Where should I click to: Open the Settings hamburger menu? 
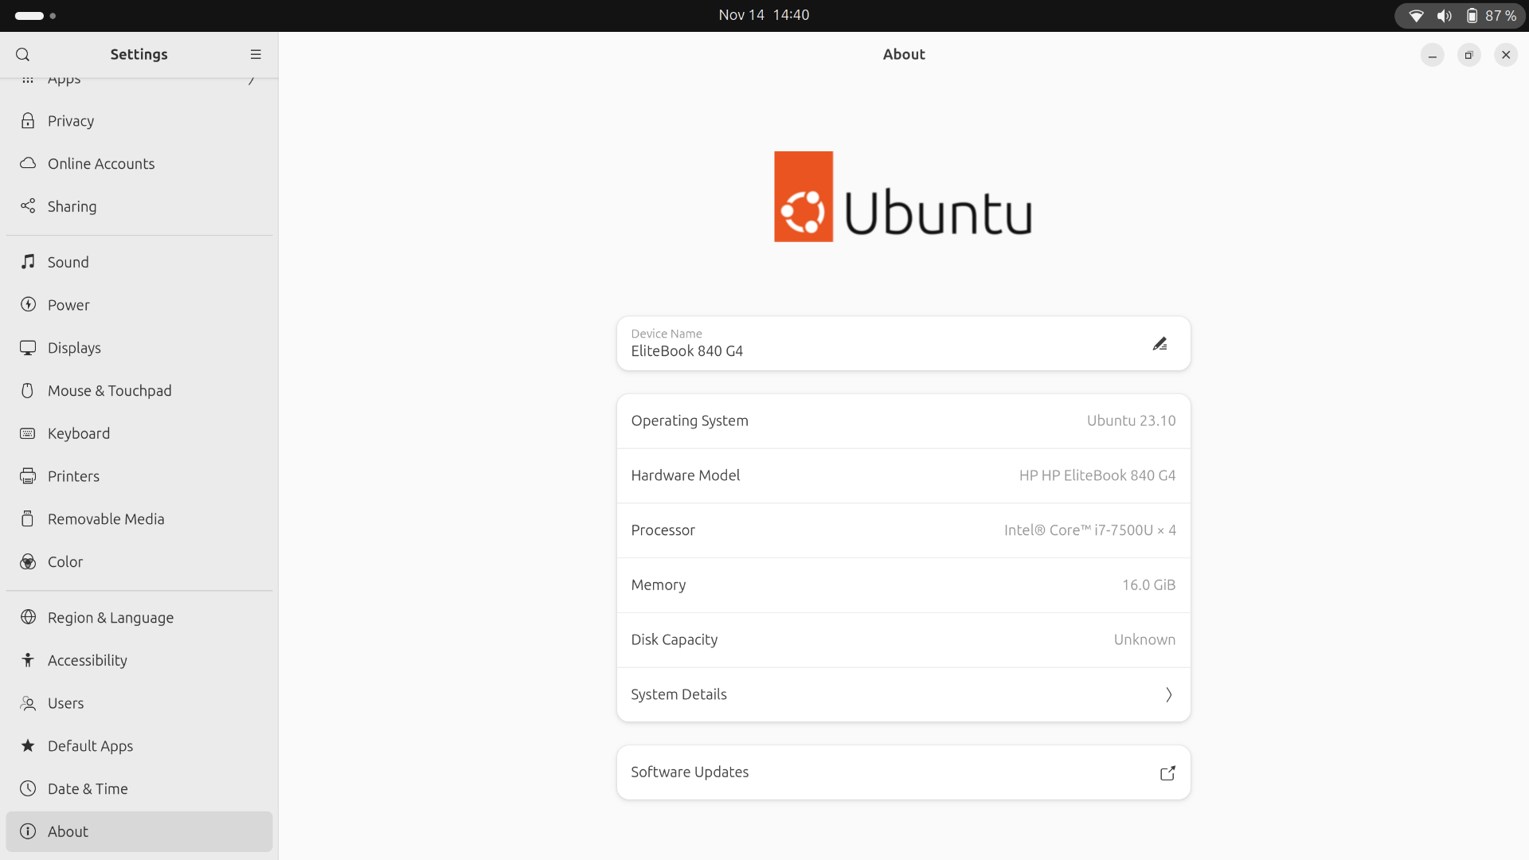(x=256, y=54)
